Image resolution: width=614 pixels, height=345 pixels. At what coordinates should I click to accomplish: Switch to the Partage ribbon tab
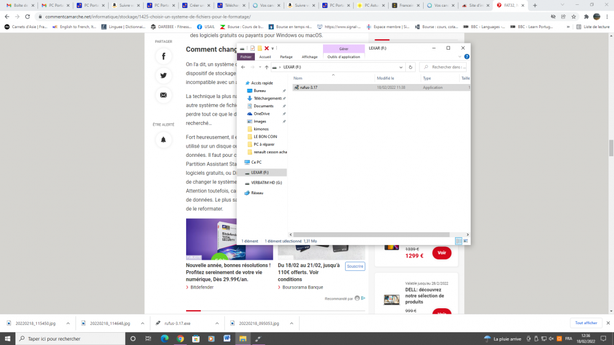pyautogui.click(x=286, y=56)
